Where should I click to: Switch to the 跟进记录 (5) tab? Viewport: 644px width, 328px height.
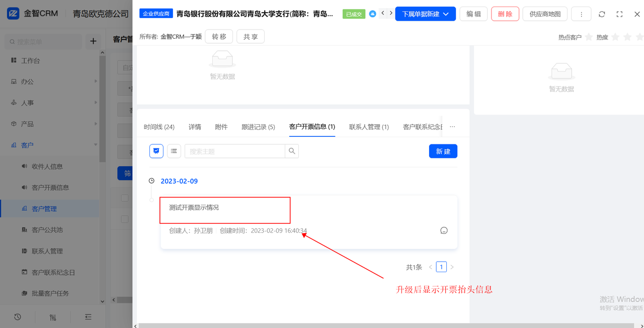point(258,127)
